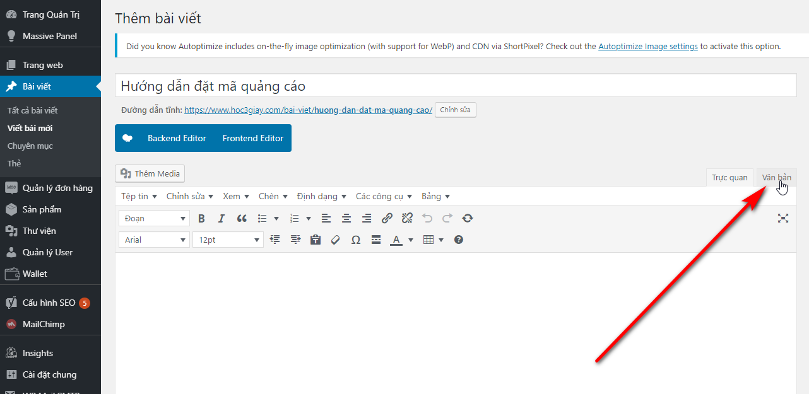Insert a special character with omega icon

[x=356, y=240]
